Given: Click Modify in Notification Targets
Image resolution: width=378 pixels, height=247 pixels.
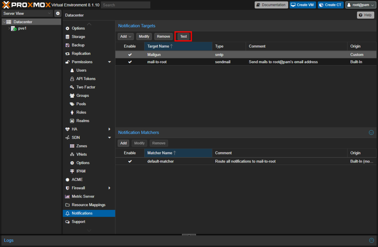Looking at the screenshot, I should tap(144, 36).
